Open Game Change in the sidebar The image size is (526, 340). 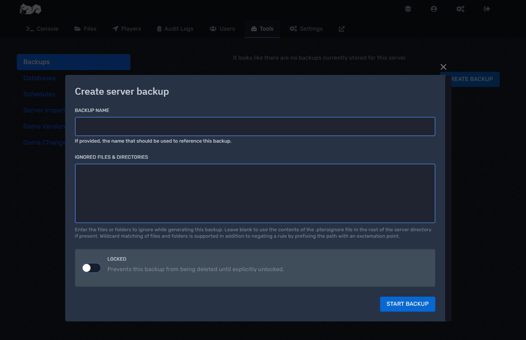click(44, 143)
